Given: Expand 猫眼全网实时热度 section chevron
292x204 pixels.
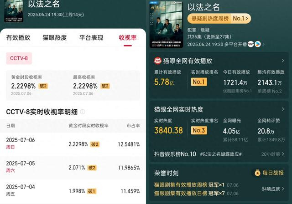Looking at the screenshot, I should (x=283, y=109).
